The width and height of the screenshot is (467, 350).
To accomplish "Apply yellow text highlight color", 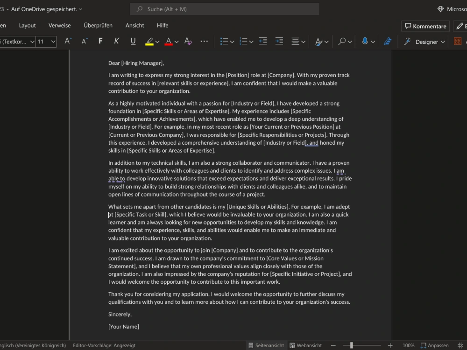I will 149,42.
